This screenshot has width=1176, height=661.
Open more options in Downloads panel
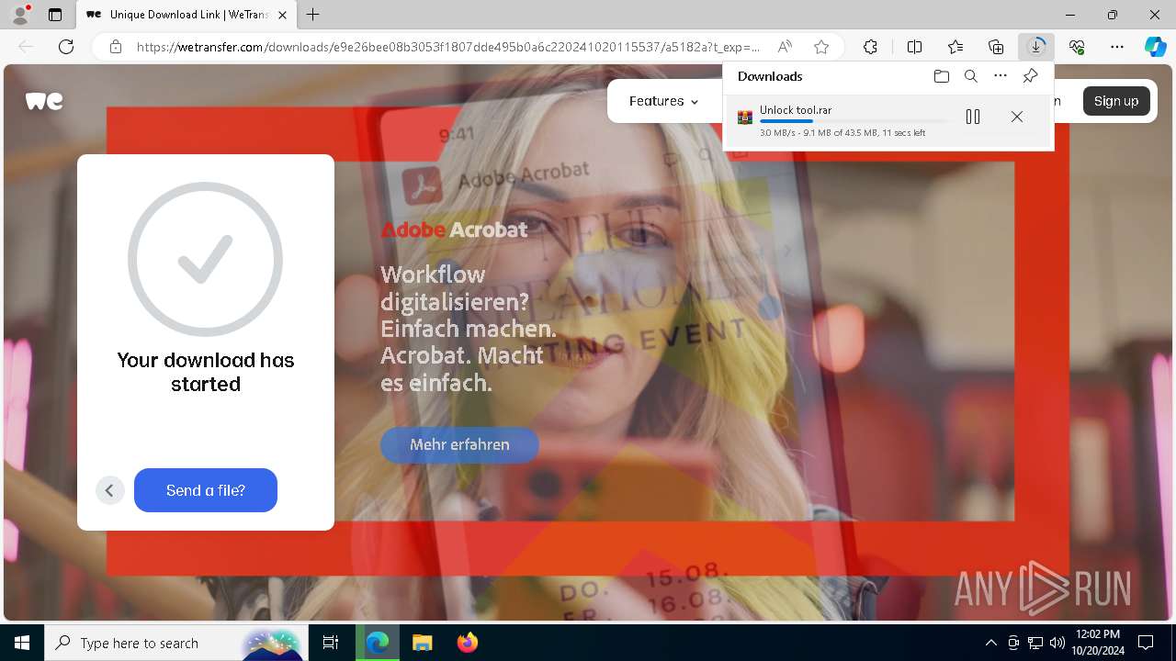click(1001, 76)
